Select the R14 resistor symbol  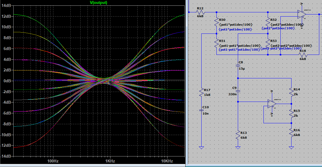[x=291, y=92]
